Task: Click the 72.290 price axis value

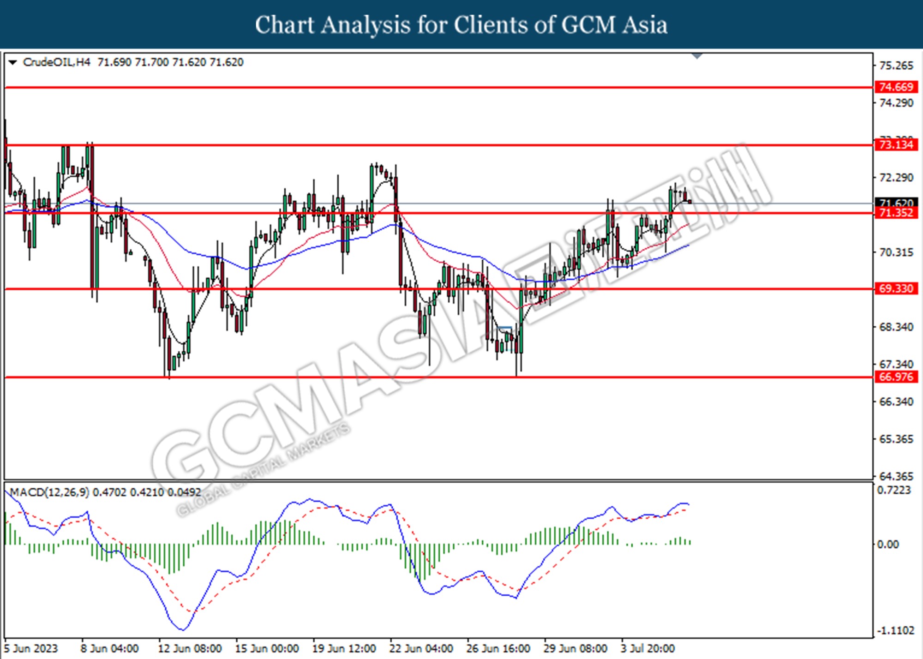Action: click(896, 178)
